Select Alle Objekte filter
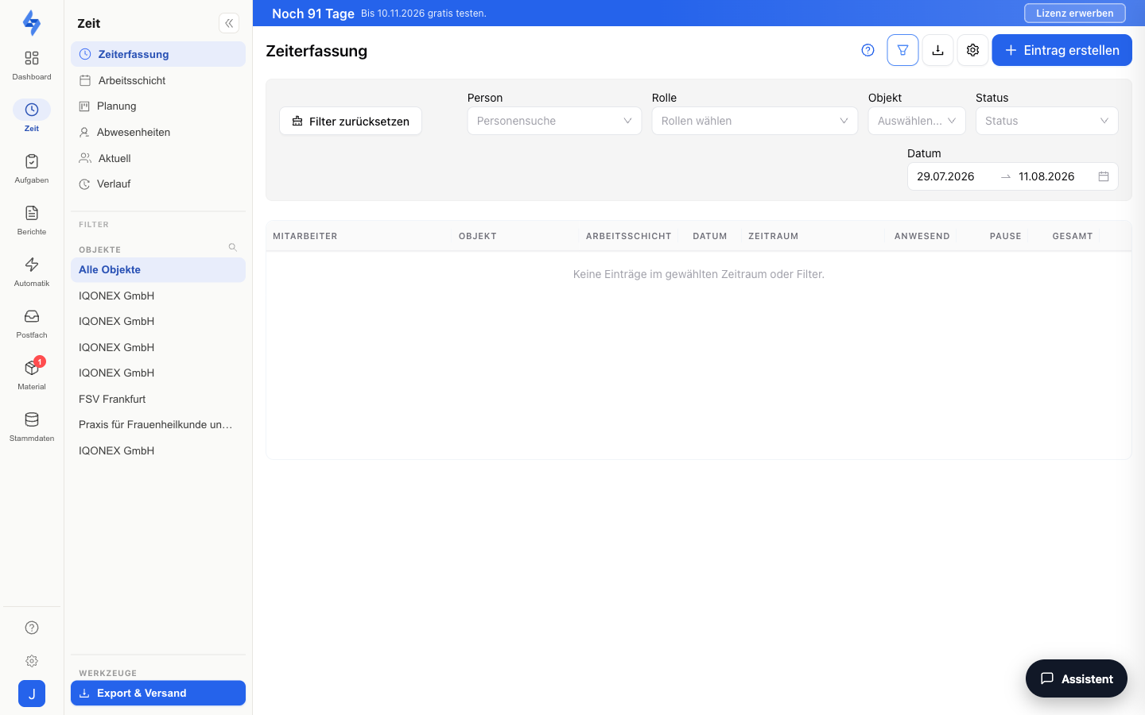The image size is (1145, 715). 158,269
